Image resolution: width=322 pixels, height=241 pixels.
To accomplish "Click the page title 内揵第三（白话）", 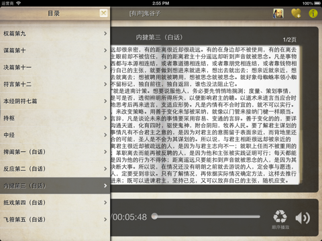I will 159,37.
